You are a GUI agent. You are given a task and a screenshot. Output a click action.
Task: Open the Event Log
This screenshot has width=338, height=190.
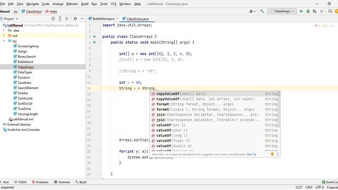[330, 182]
